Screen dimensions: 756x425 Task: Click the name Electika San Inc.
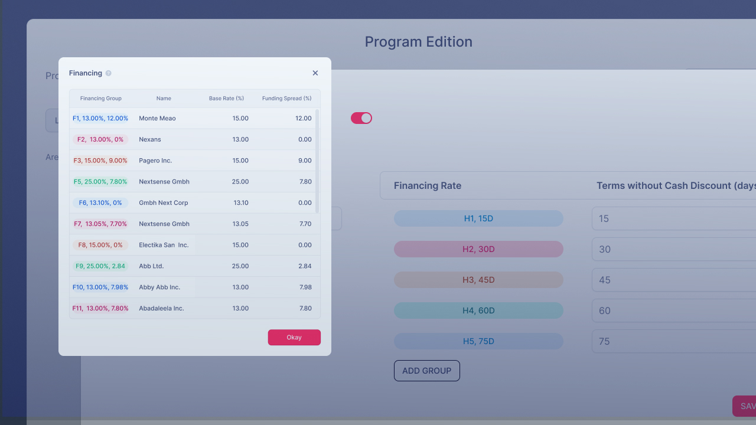pyautogui.click(x=164, y=245)
